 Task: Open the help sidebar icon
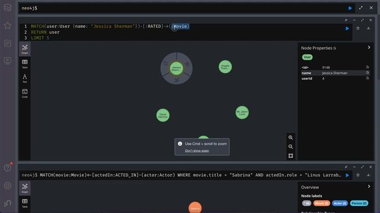[x=8, y=167]
